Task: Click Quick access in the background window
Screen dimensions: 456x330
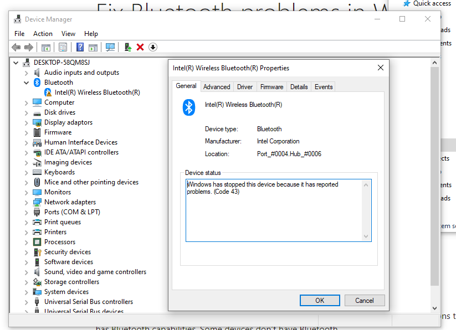Action: pyautogui.click(x=432, y=3)
